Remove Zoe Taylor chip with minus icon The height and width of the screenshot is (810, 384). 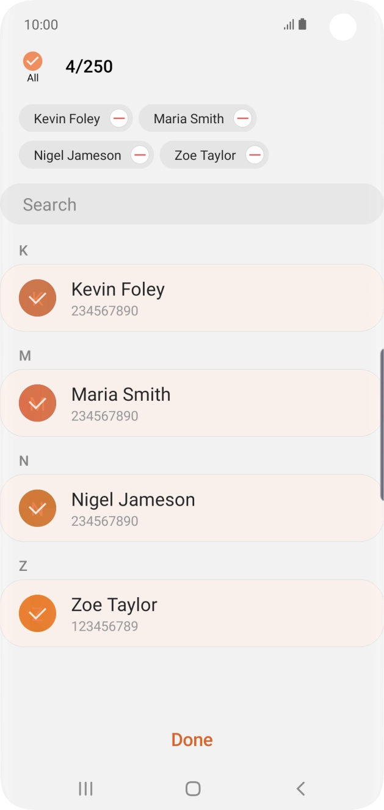coord(255,155)
